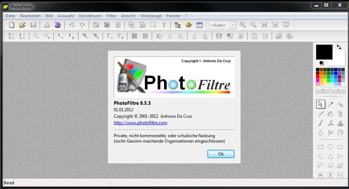Increase gamma with the Γ plus icon

[x=121, y=36]
